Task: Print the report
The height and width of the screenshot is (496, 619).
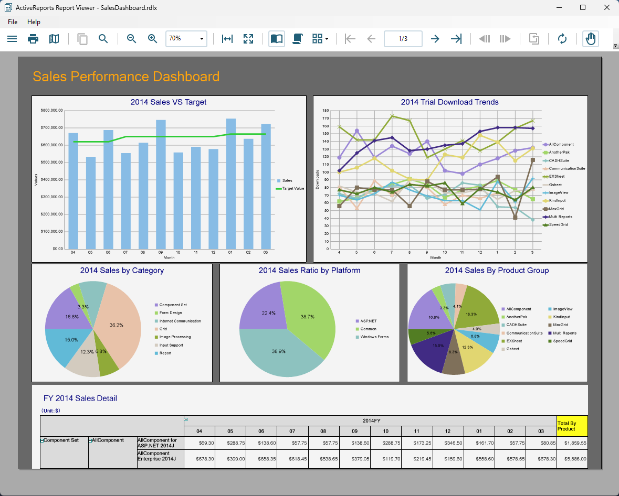Action: pyautogui.click(x=33, y=39)
